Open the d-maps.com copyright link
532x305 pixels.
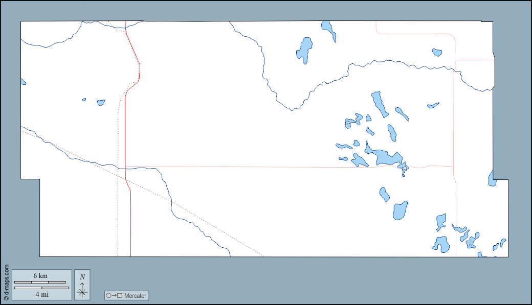coord(6,282)
